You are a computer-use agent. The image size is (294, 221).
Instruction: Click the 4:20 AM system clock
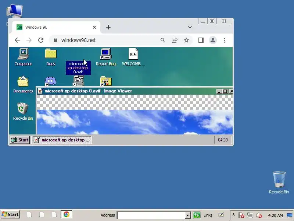point(275,215)
